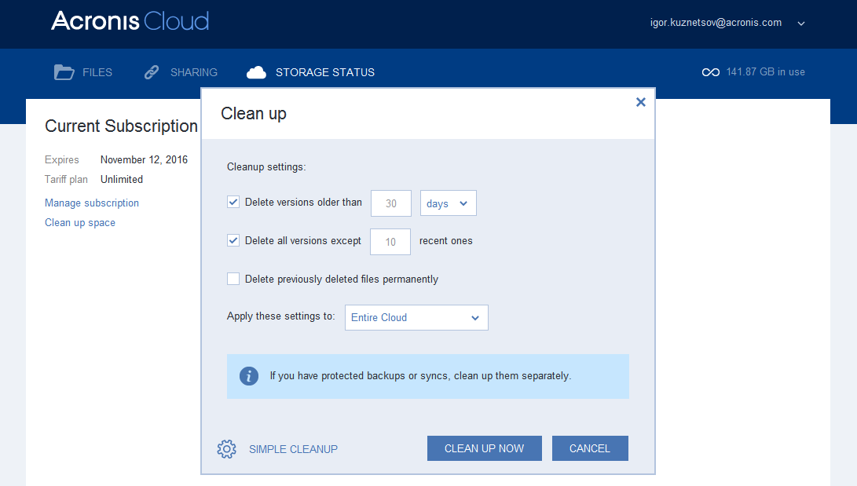Open the FILES tab
This screenshot has height=486, width=857.
coord(97,72)
